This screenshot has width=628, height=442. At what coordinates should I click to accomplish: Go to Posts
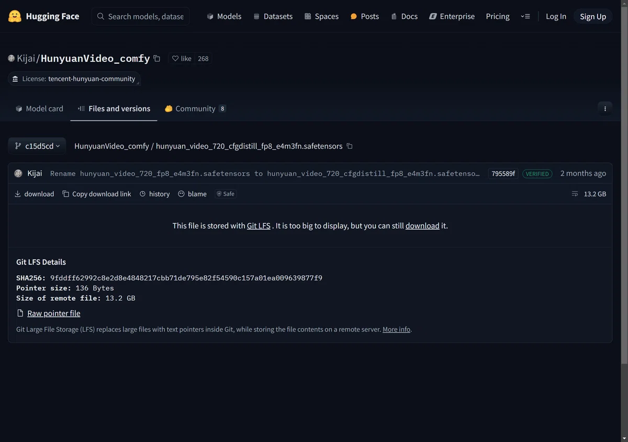coord(364,16)
